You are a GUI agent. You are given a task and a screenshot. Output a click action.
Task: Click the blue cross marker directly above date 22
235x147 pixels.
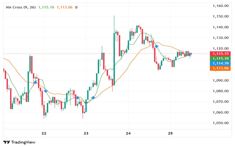(46, 91)
